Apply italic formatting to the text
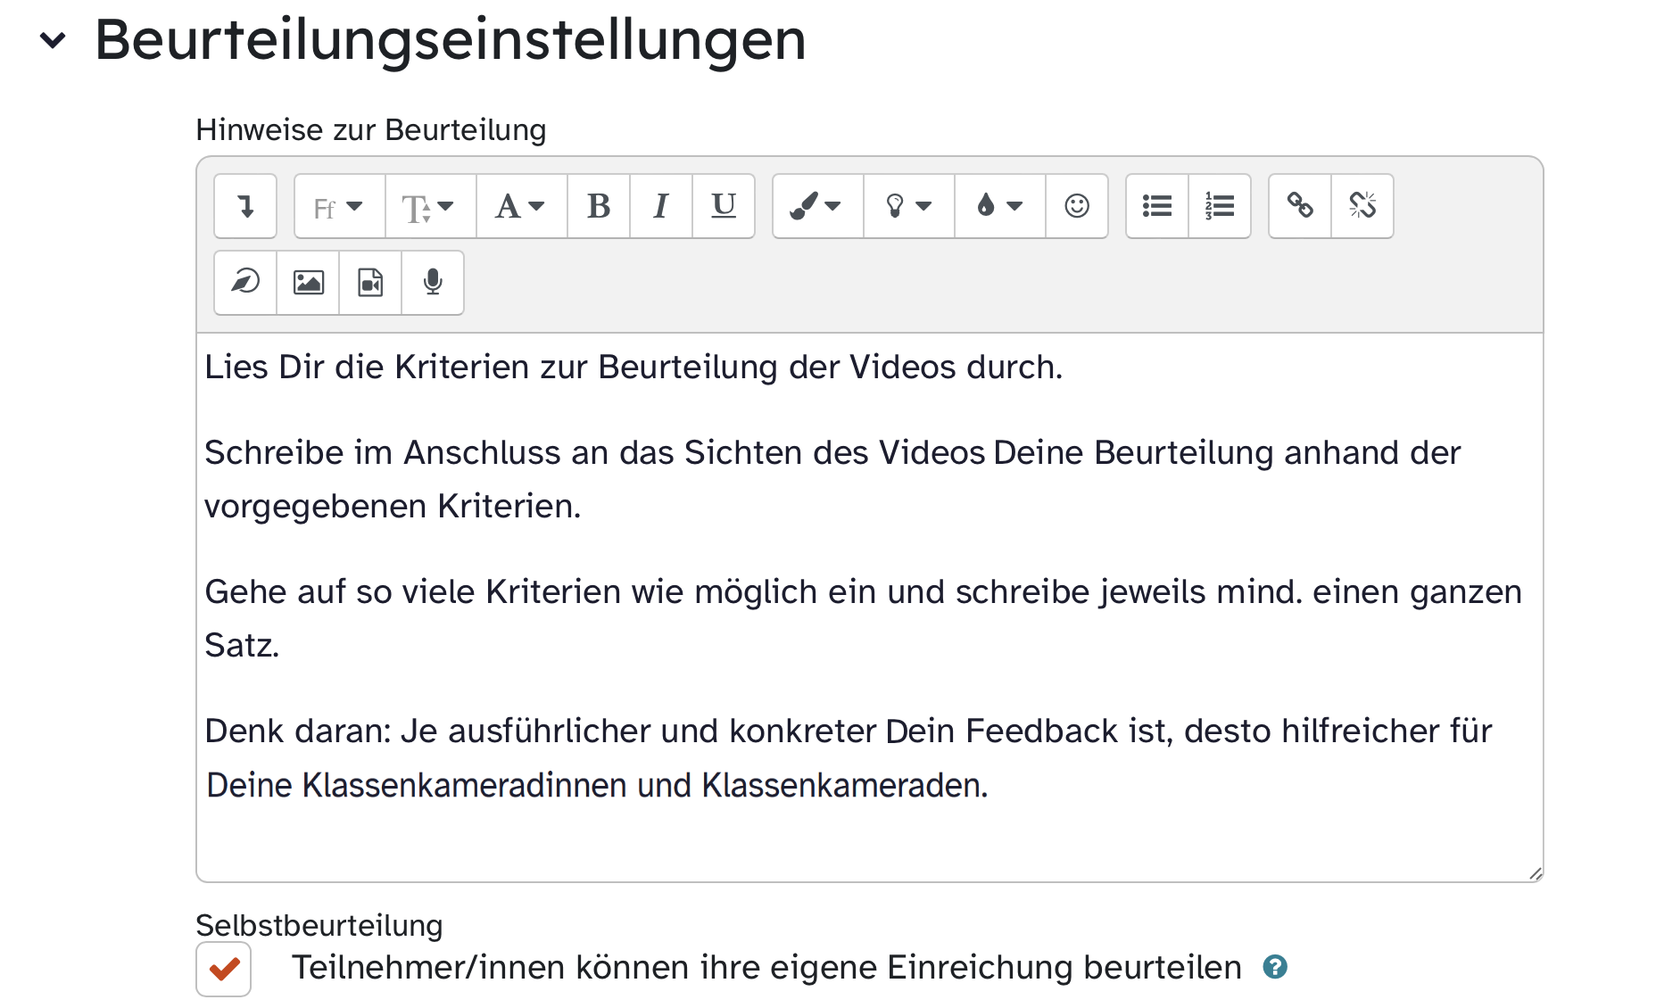This screenshot has height=1008, width=1656. 660,206
